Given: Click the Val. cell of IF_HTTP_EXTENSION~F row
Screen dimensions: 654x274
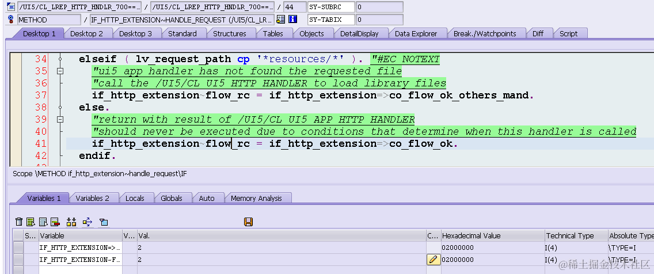Looking at the screenshot, I should tap(282, 260).
